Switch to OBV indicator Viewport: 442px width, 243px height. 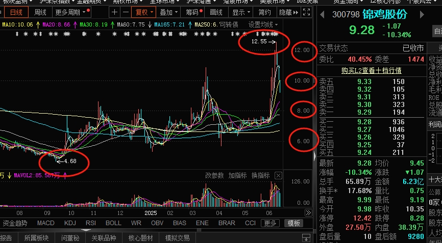pos(157,223)
